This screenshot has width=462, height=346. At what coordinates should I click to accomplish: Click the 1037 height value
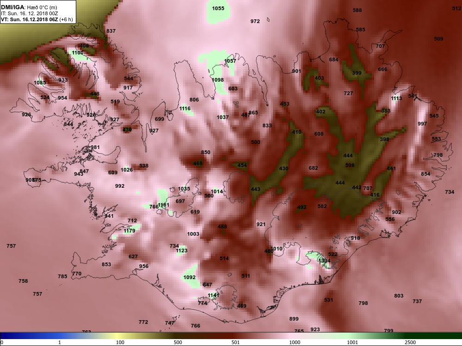point(223,117)
